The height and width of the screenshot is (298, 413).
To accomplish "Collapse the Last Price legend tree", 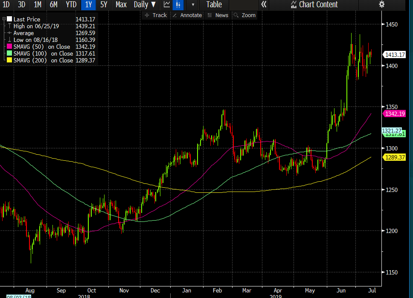I will 4,19.
